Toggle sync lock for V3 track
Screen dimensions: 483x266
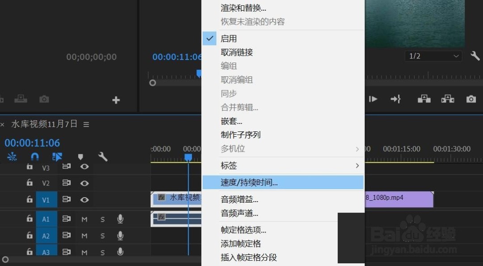pyautogui.click(x=67, y=167)
